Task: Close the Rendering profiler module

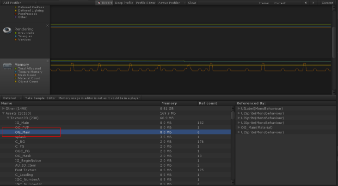Action: 47,25
